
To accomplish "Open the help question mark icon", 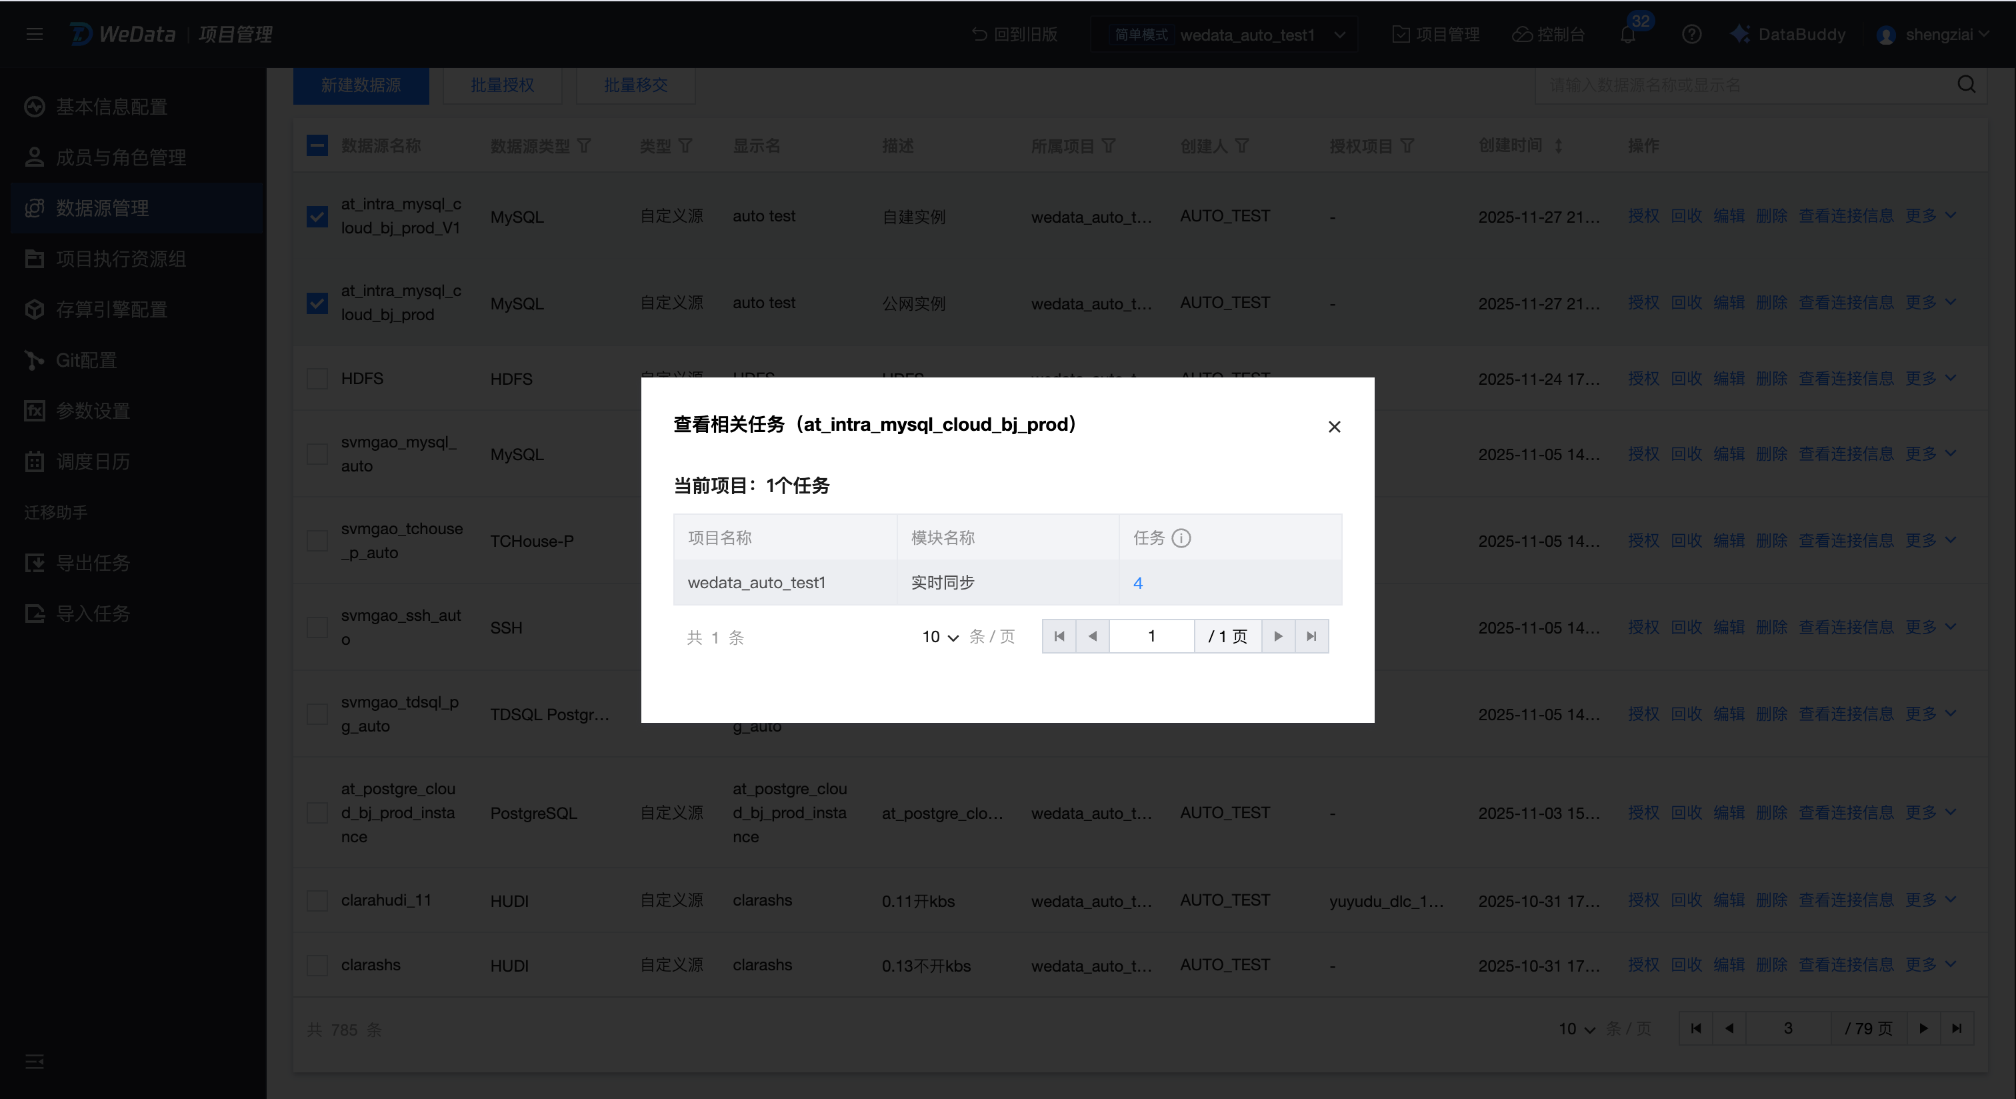I will coord(1691,35).
